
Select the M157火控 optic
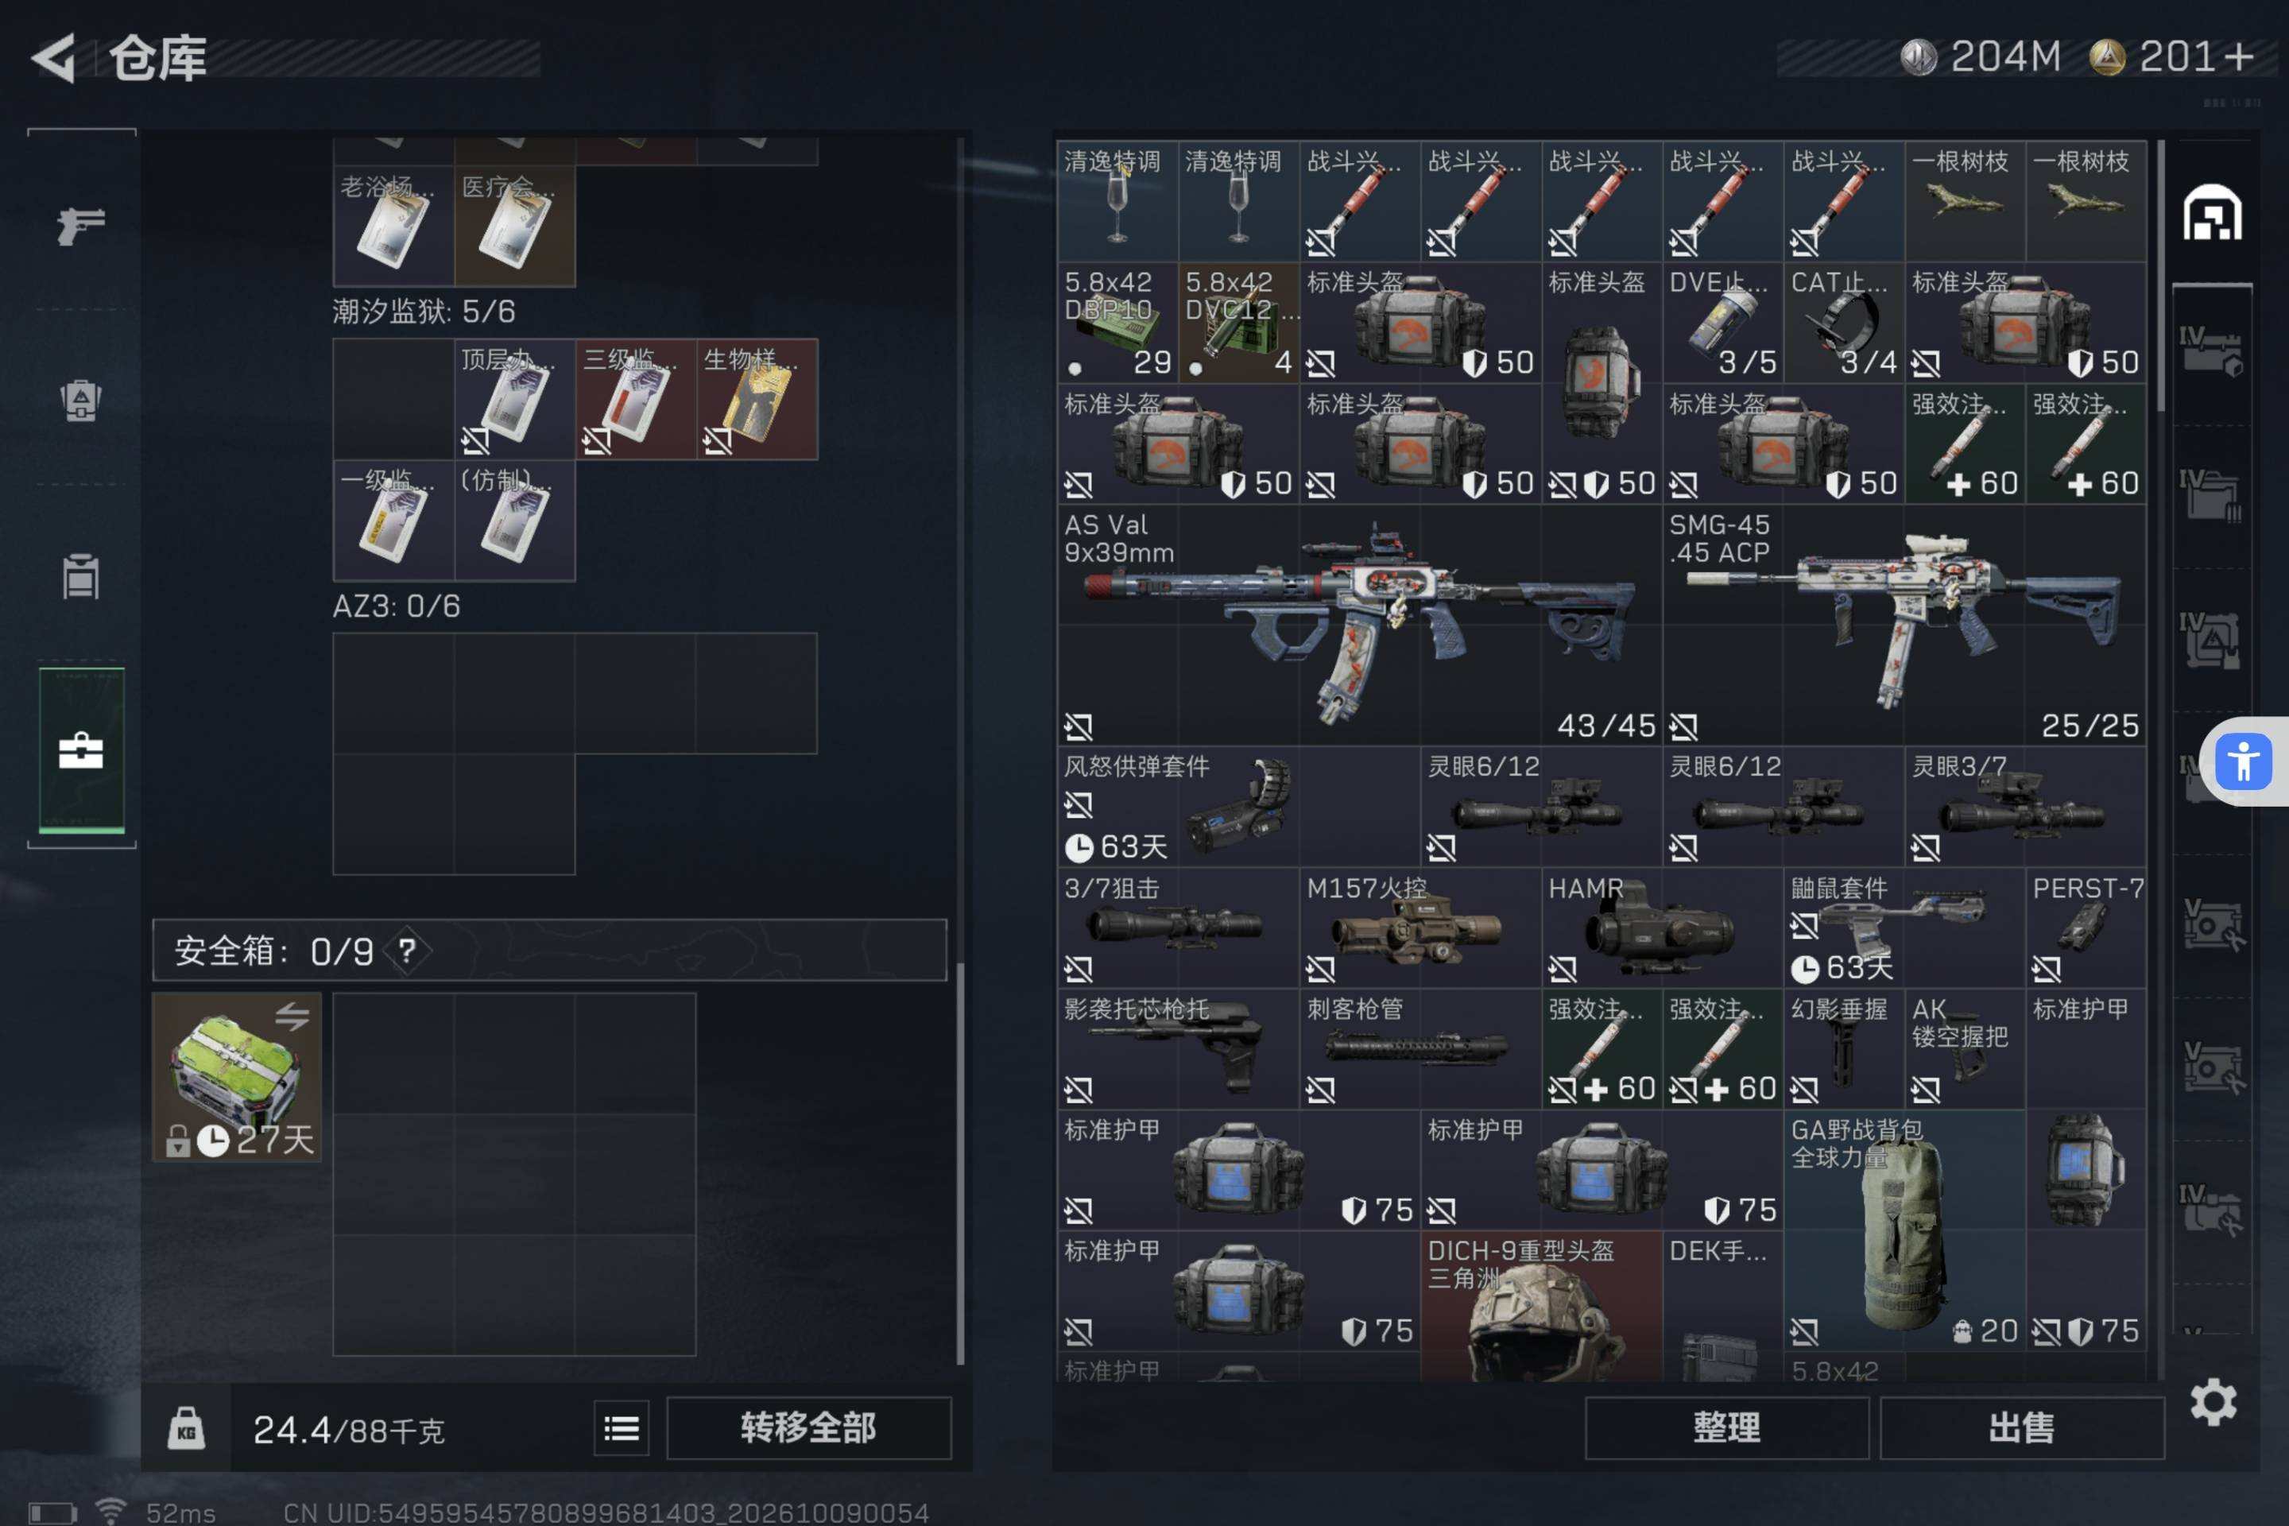coord(1420,928)
